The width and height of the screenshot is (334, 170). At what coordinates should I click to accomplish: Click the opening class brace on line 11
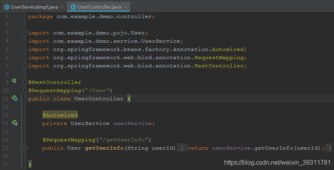[129, 99]
